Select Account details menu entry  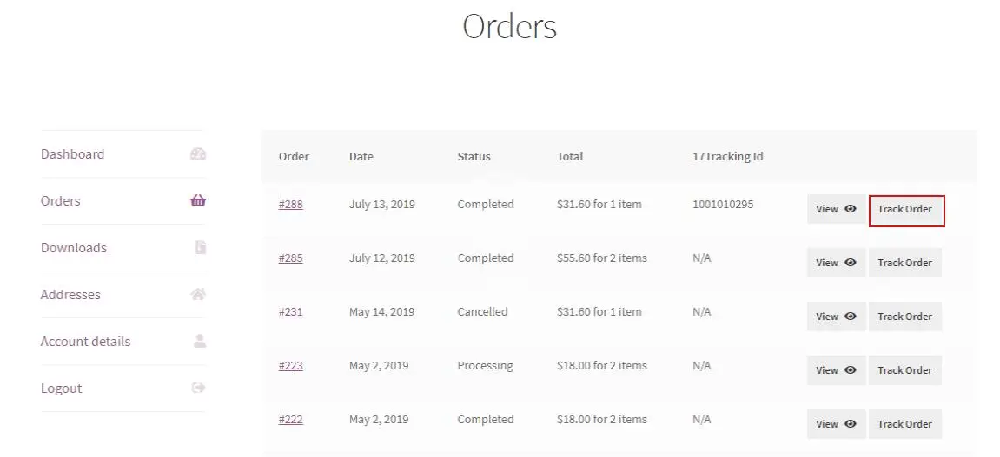[x=85, y=342]
